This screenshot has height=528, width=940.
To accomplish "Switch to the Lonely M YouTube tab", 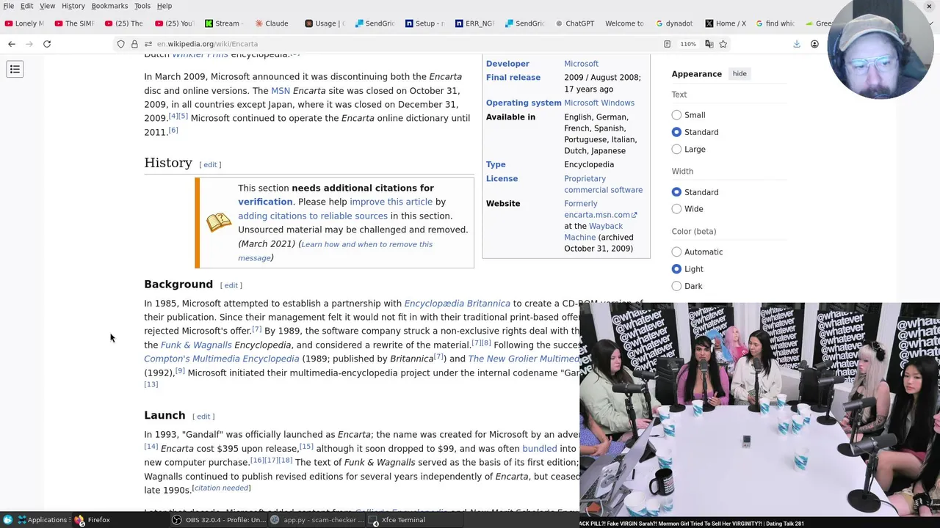I will 24,23.
